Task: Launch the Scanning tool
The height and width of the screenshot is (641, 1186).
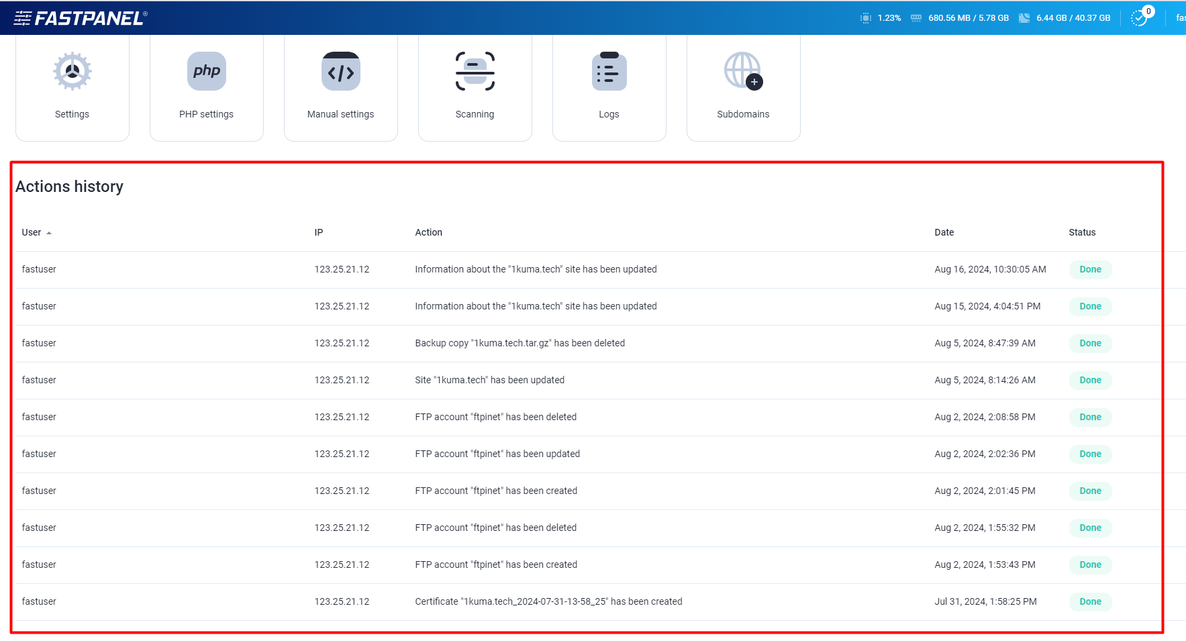Action: pyautogui.click(x=475, y=71)
